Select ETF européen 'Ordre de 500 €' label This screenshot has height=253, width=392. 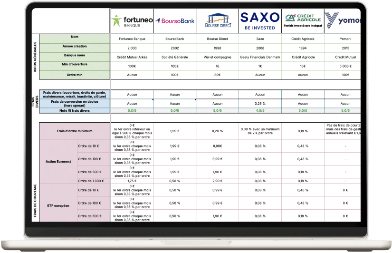coord(94,216)
